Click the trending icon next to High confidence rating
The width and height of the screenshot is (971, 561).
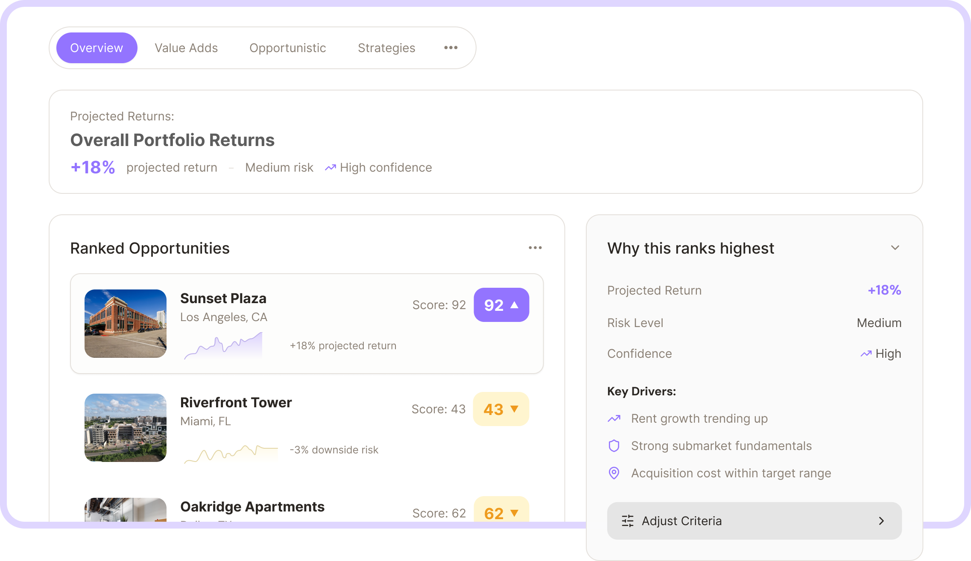point(866,354)
